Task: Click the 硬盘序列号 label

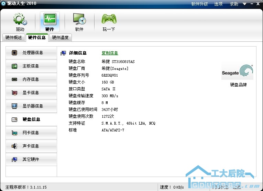Action: [x=79, y=75]
